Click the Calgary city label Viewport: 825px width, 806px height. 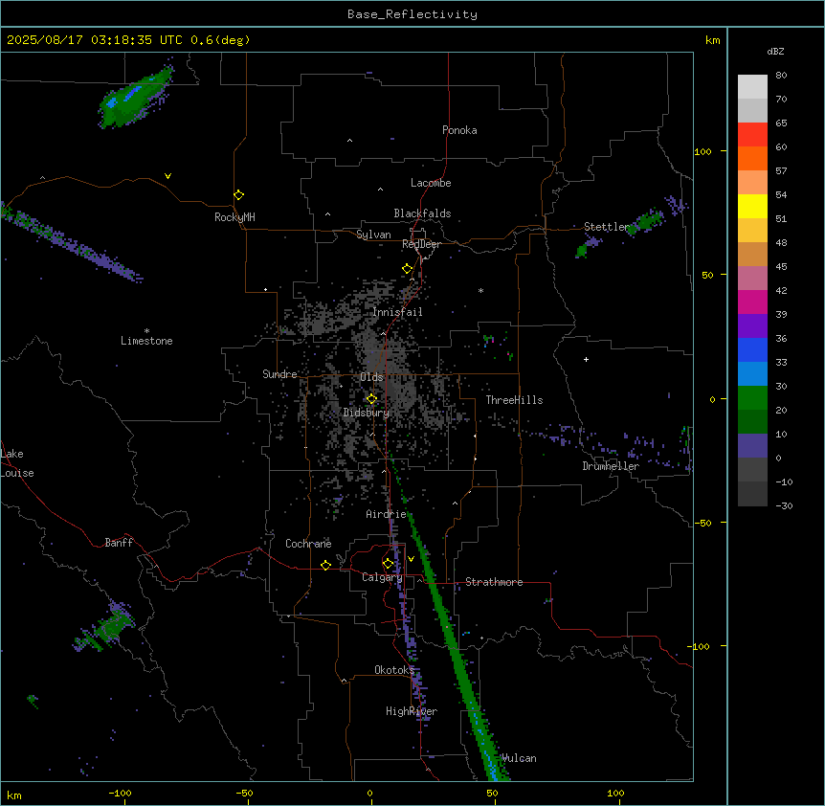382,577
